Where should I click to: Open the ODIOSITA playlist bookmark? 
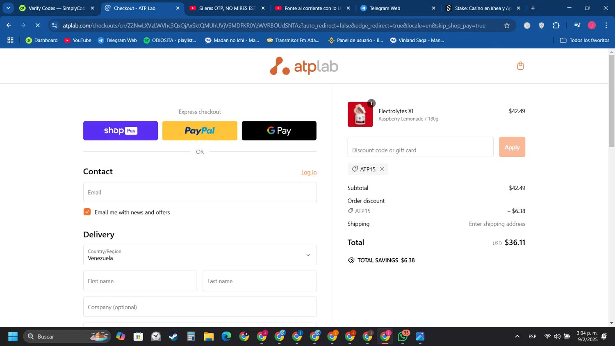[x=170, y=40]
